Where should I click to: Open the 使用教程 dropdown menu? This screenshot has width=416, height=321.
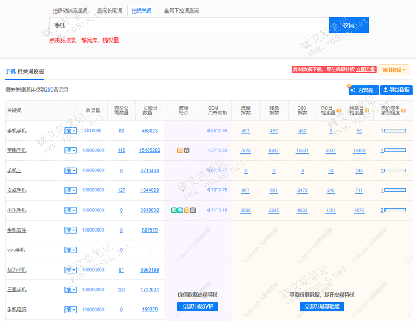[x=394, y=69]
